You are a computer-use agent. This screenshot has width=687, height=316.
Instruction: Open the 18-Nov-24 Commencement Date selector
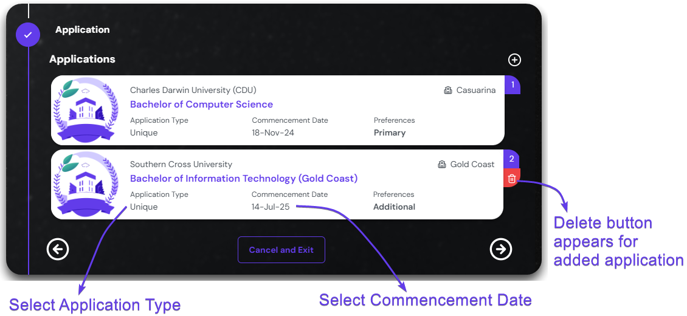pyautogui.click(x=273, y=133)
